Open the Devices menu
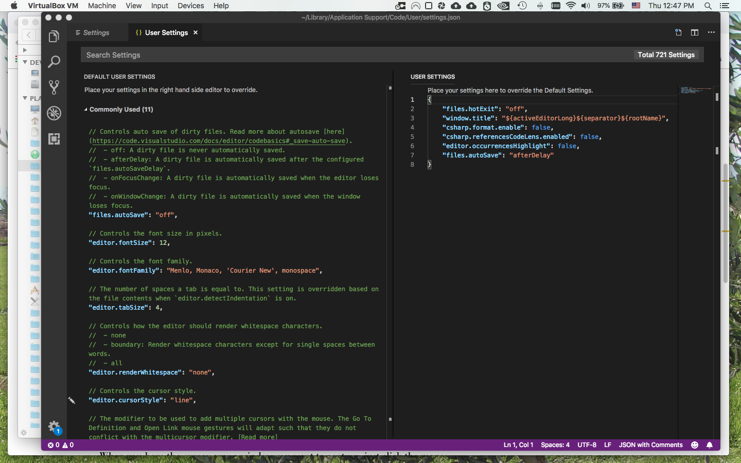Viewport: 741px width, 463px height. (191, 6)
